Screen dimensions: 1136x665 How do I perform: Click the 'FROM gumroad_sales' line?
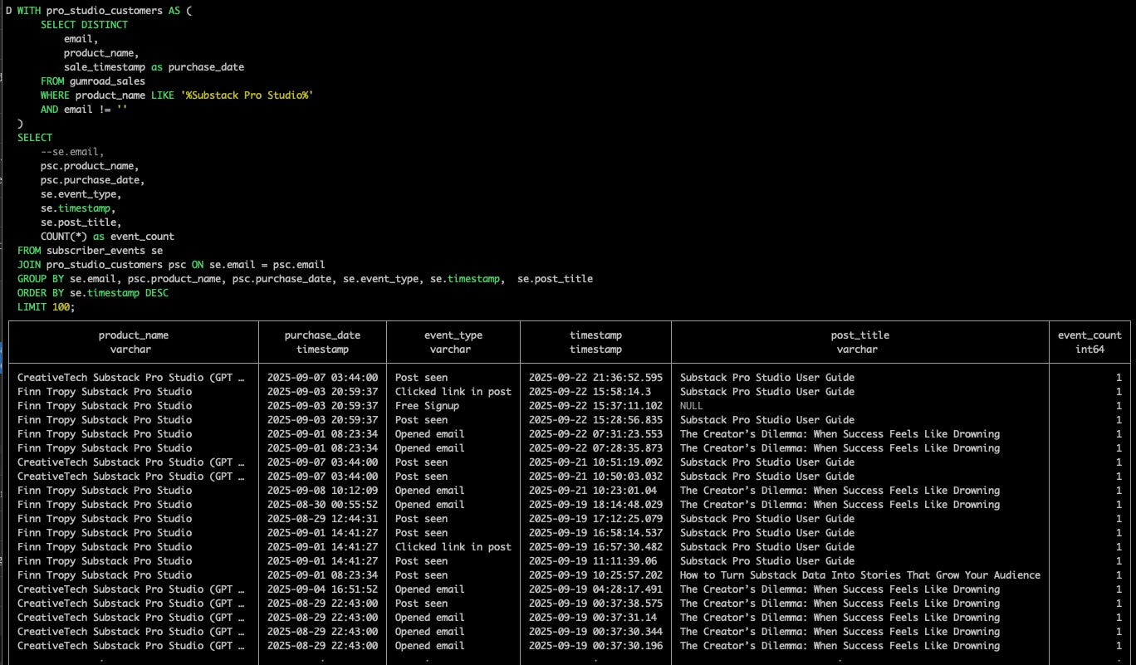click(93, 81)
